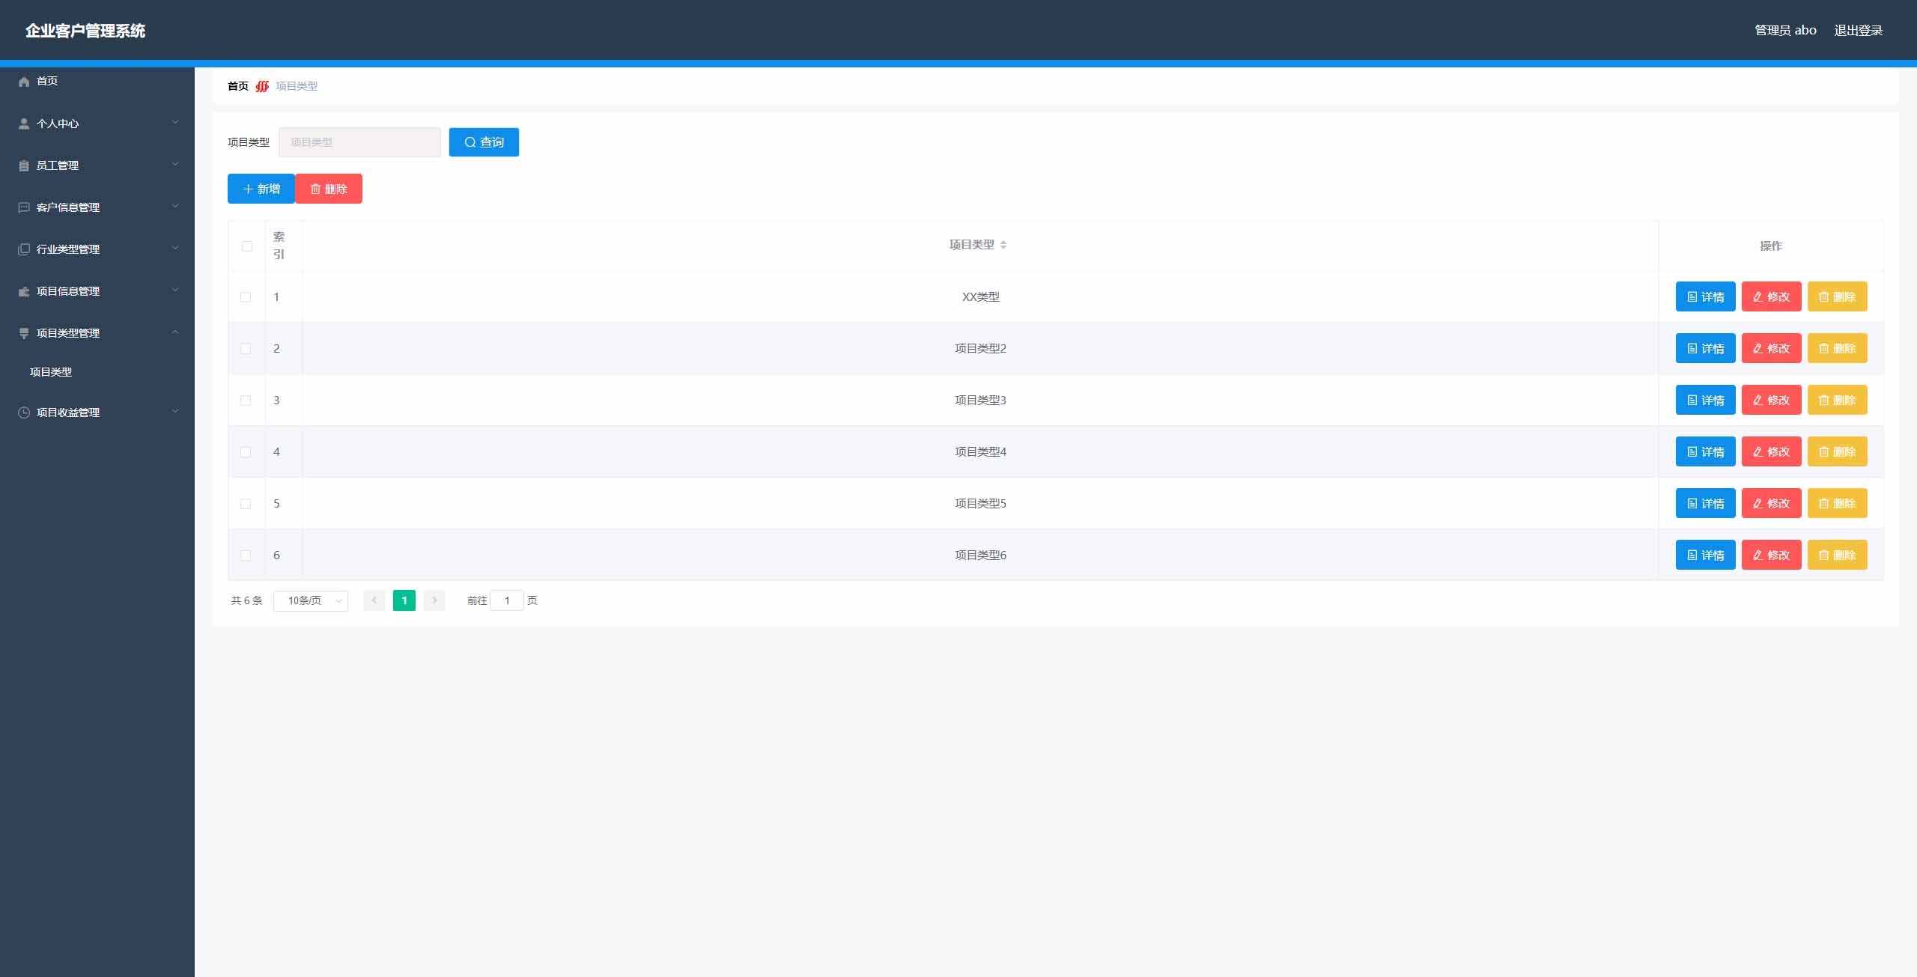Screen dimensions: 1917x977
Task: Click the red batch 删除 button
Action: (329, 189)
